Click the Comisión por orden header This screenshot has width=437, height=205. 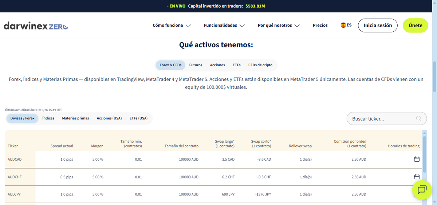click(350, 143)
